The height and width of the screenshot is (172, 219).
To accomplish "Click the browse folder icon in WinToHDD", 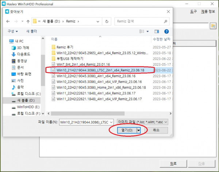I will click(x=213, y=26).
